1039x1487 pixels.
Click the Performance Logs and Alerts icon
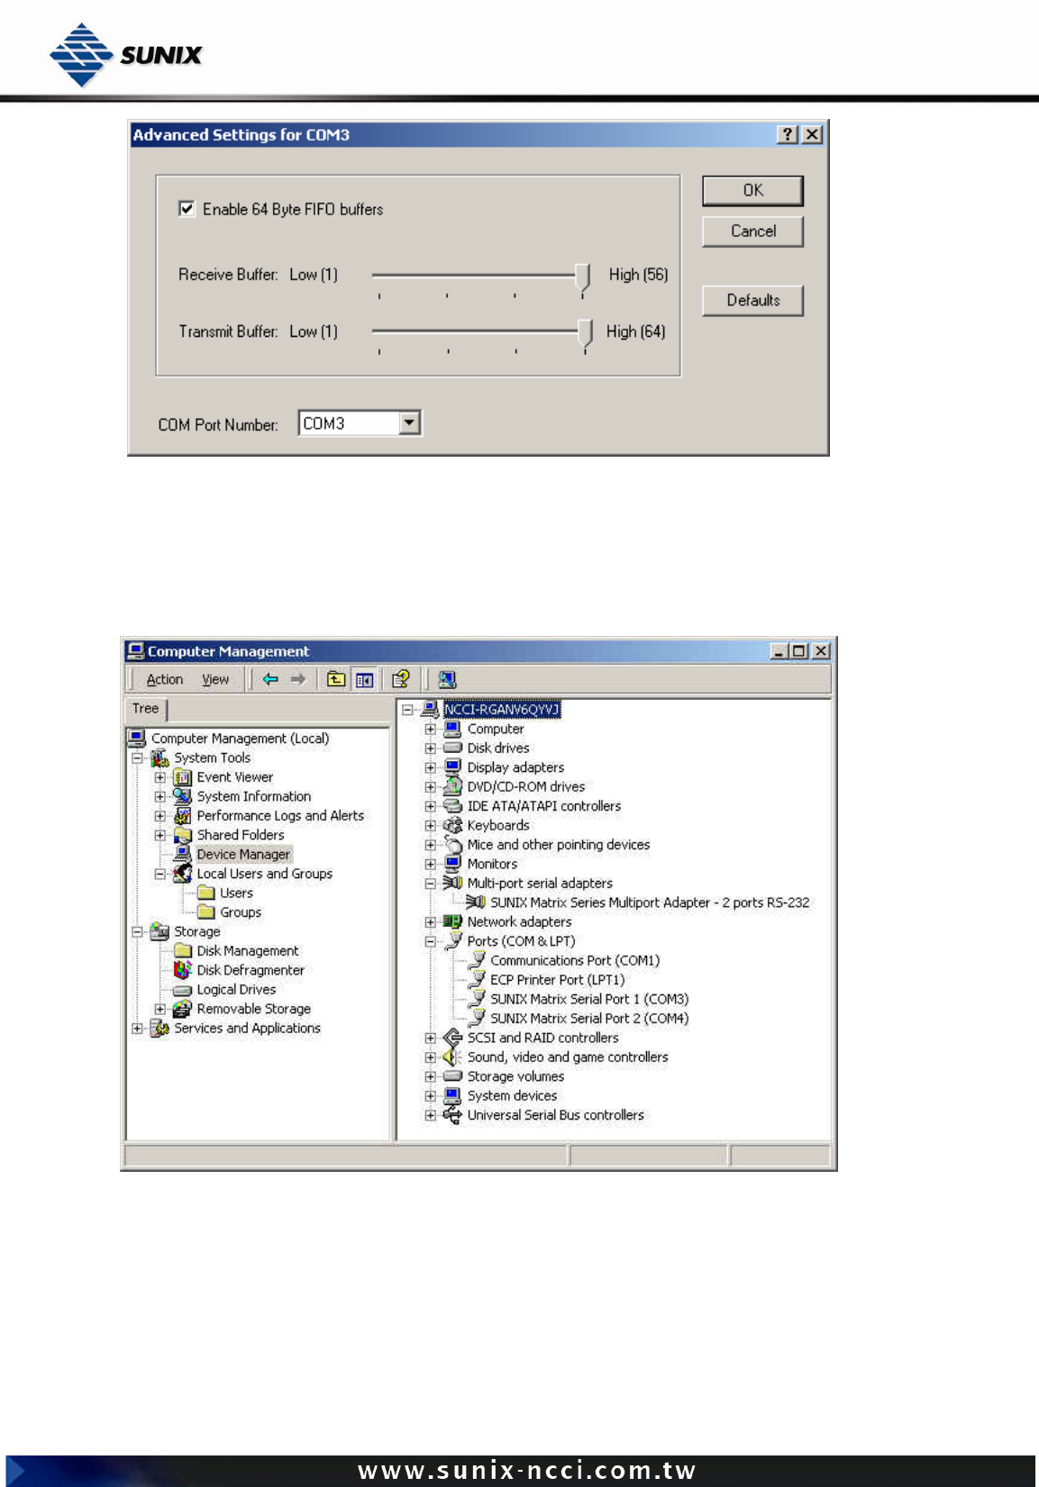pyautogui.click(x=183, y=816)
